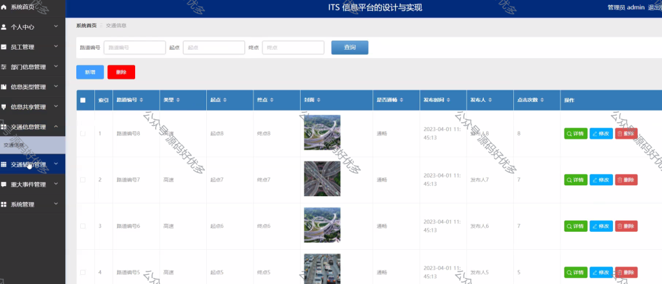662x284 pixels.
Task: Open the 信息共享管理 menu
Action: point(32,107)
